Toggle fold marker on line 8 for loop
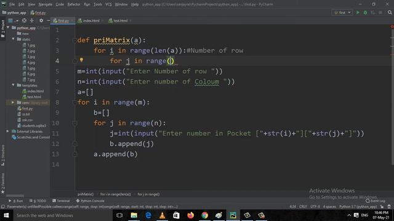Screen dimensions: 394x221 pyautogui.click(x=74, y=103)
